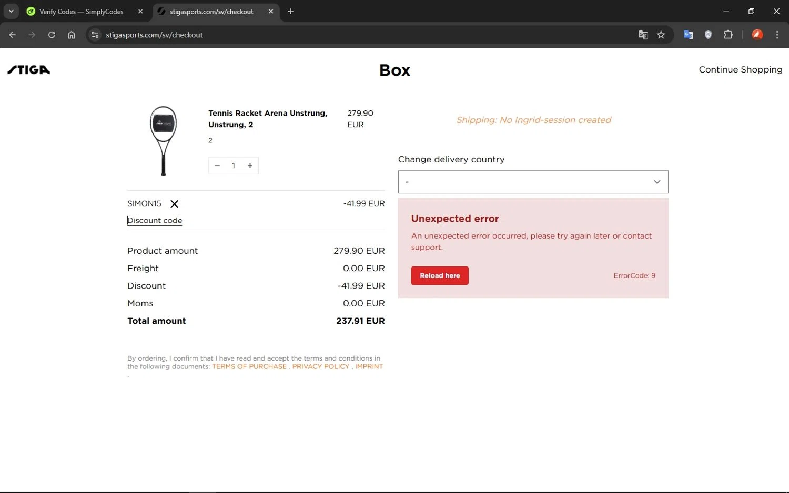The height and width of the screenshot is (493, 789).
Task: Click the tennis racket product thumbnail
Action: click(x=163, y=140)
